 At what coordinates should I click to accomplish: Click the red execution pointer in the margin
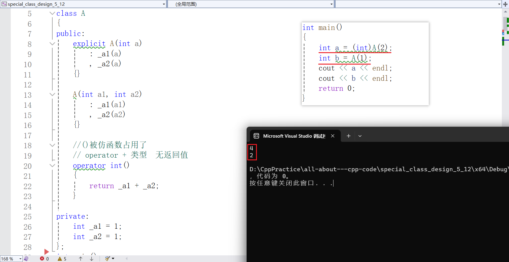(46, 252)
